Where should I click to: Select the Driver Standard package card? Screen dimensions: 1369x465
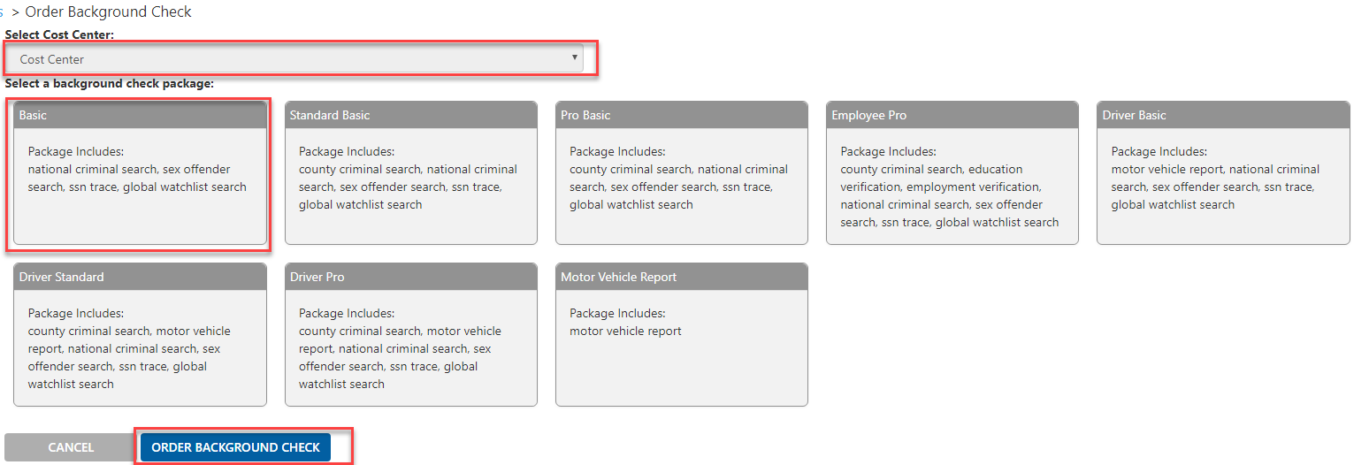(x=140, y=334)
